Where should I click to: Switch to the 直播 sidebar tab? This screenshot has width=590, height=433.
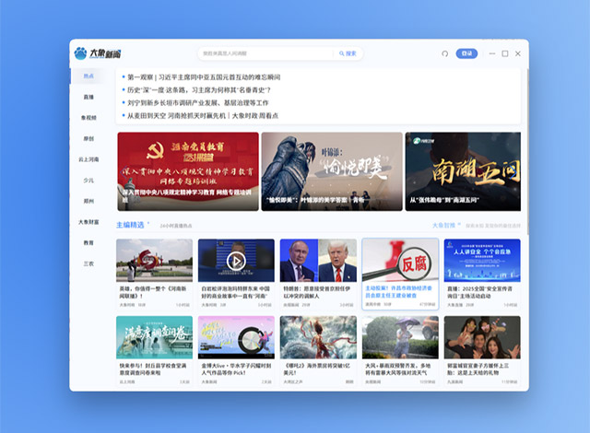point(88,97)
